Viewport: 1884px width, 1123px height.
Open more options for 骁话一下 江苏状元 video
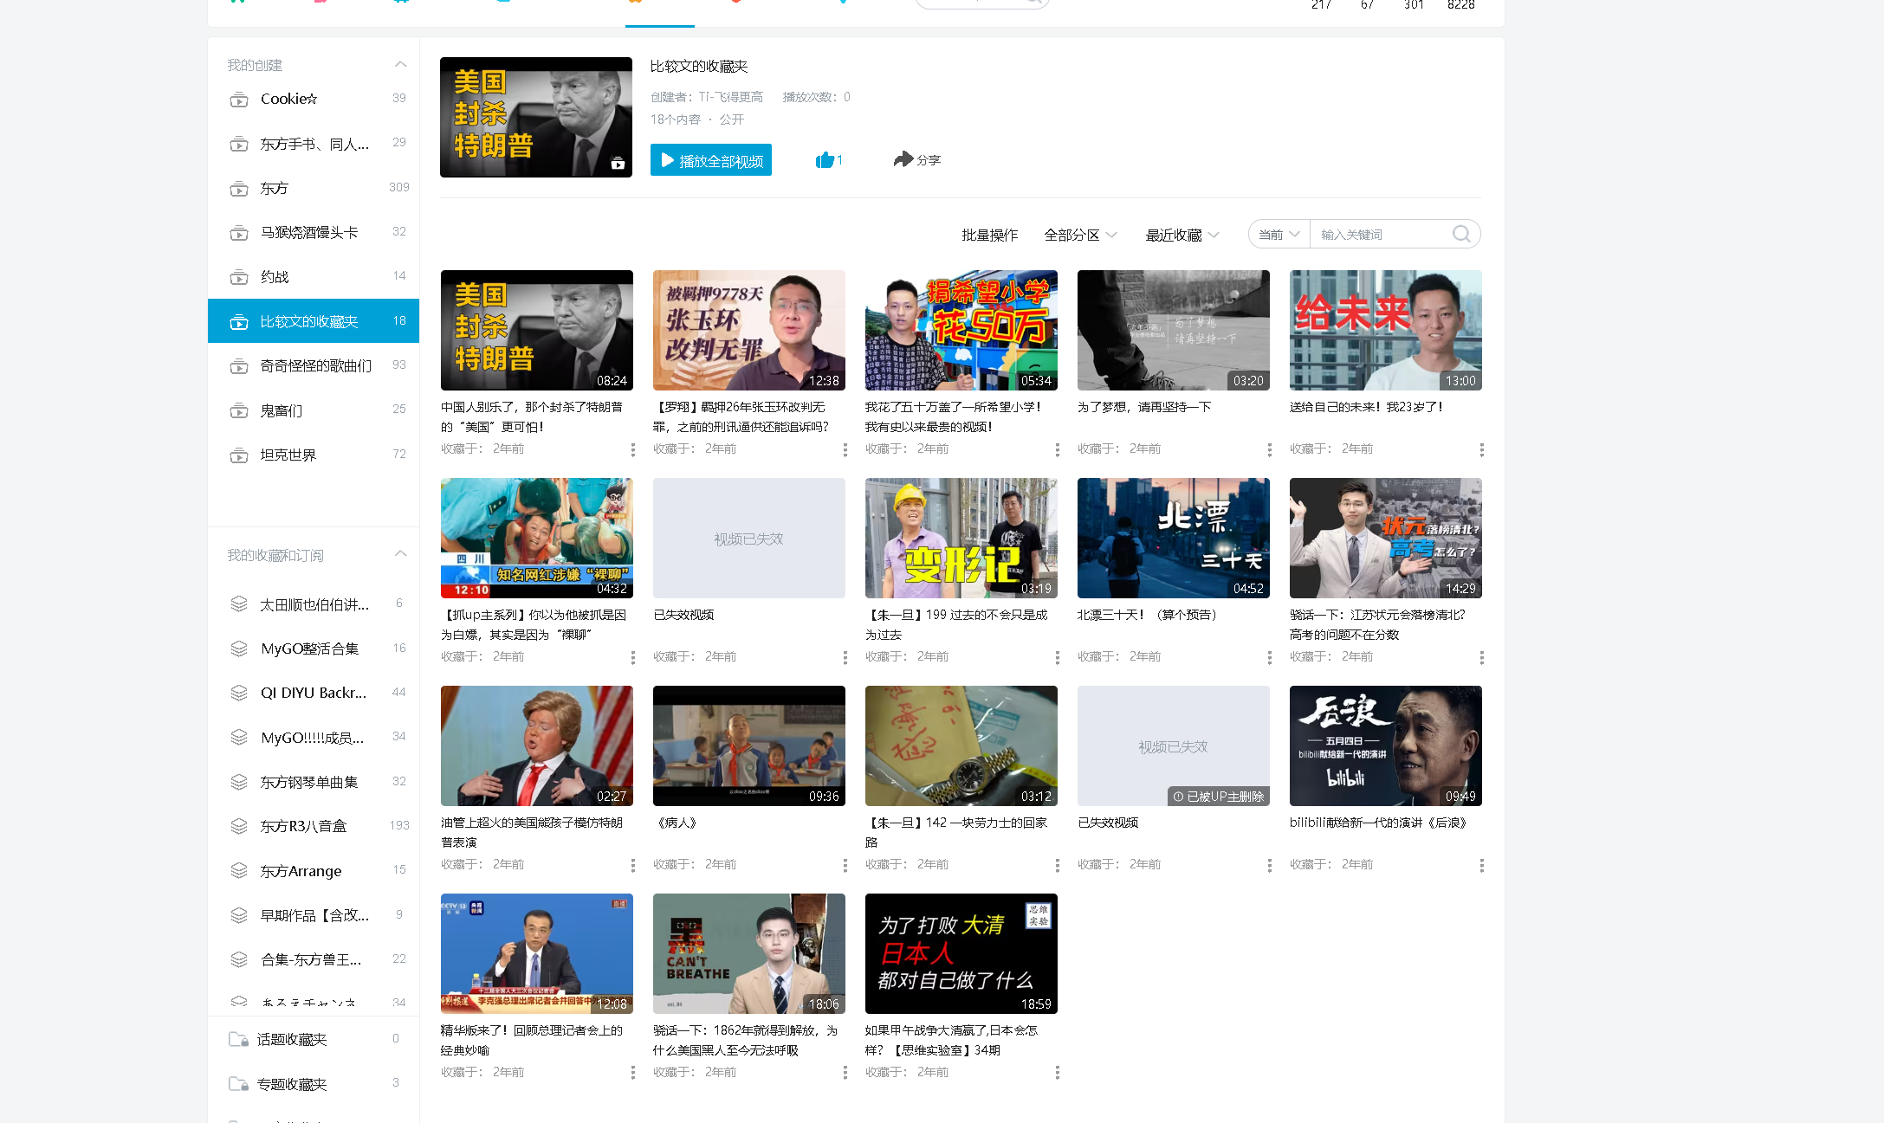click(x=1481, y=657)
